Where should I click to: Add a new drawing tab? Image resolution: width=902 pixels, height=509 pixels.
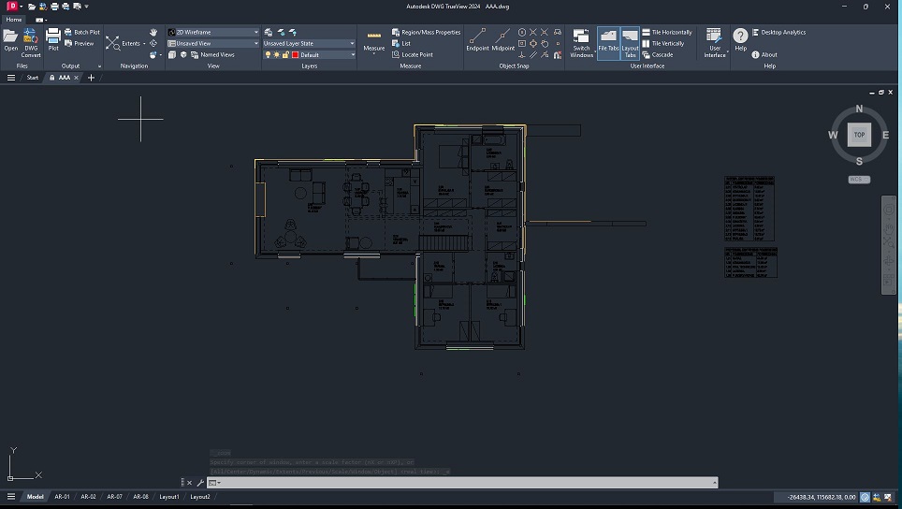(91, 78)
